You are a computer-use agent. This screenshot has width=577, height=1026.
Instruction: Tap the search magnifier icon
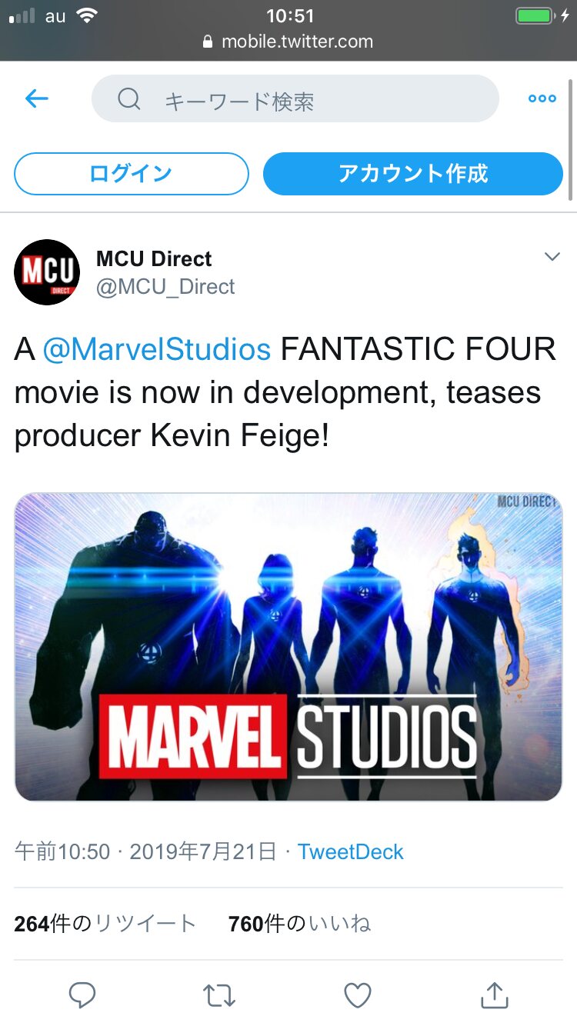[x=129, y=99]
